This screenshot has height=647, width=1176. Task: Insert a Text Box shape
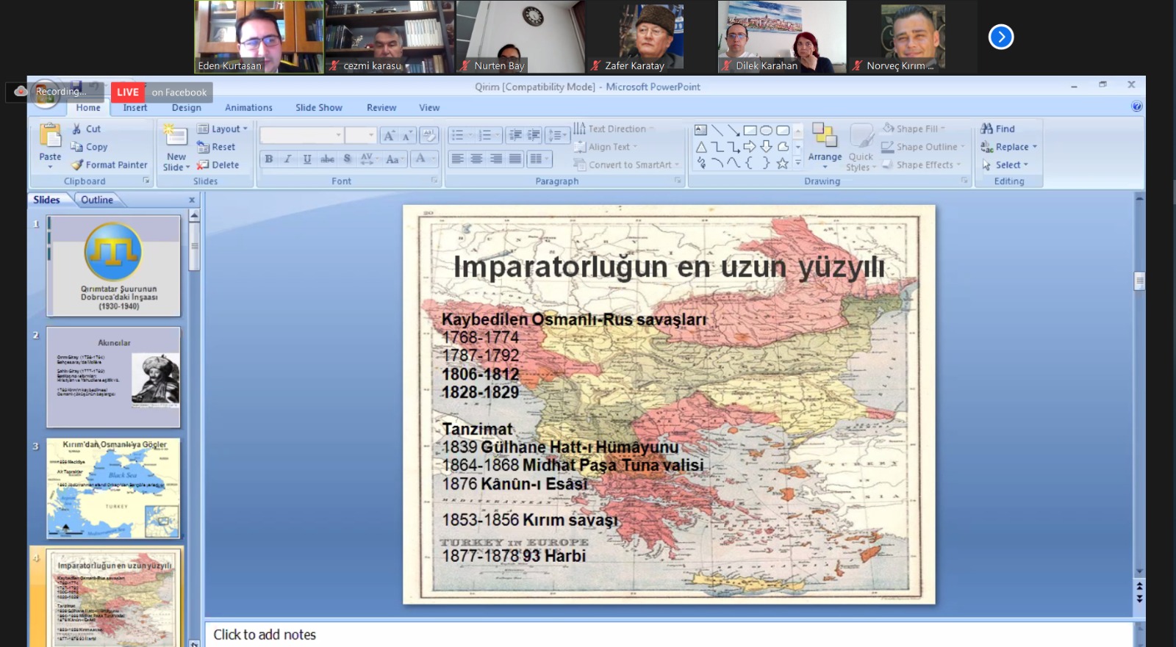(x=701, y=130)
